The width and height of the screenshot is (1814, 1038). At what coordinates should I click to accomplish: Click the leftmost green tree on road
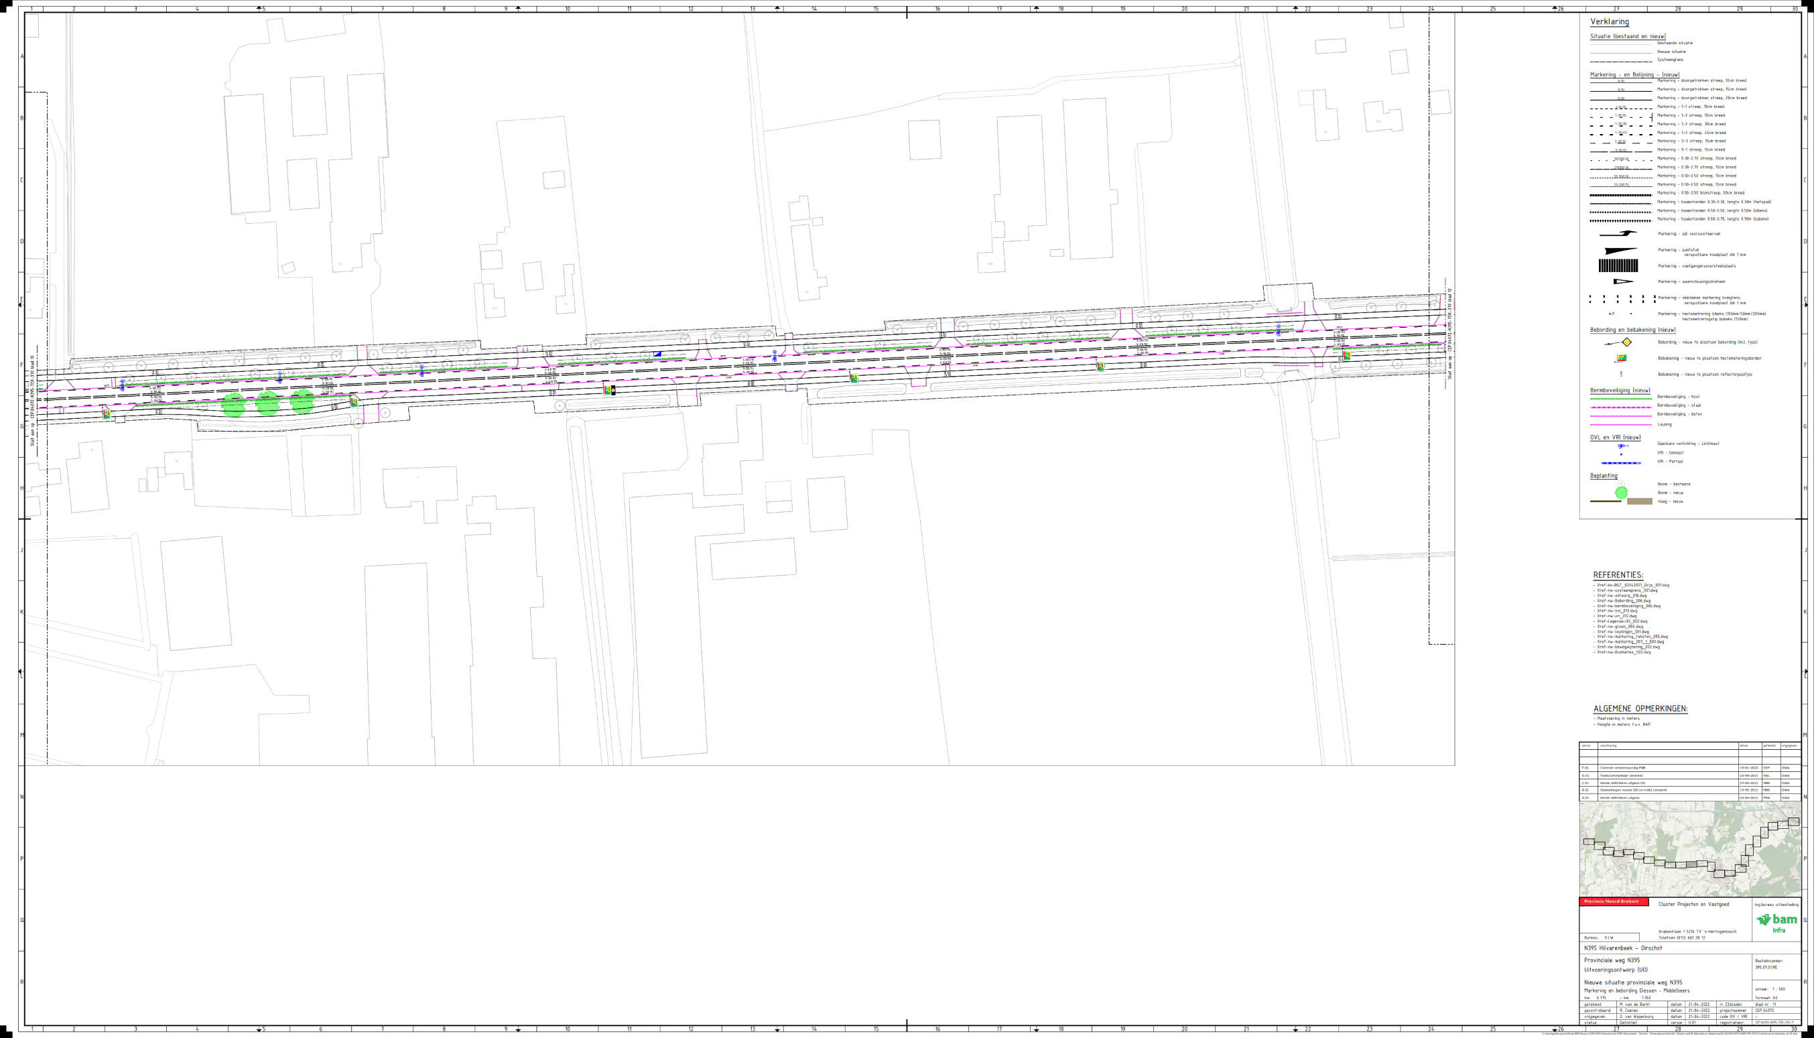[x=234, y=405]
